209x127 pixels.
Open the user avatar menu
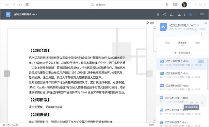tap(184, 5)
